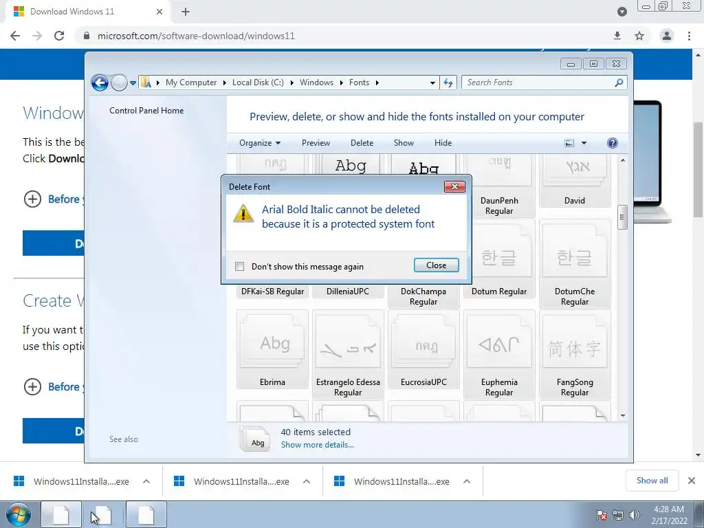This screenshot has width=704, height=528.
Task: Click Close button in Delete Font dialog
Action: (437, 265)
